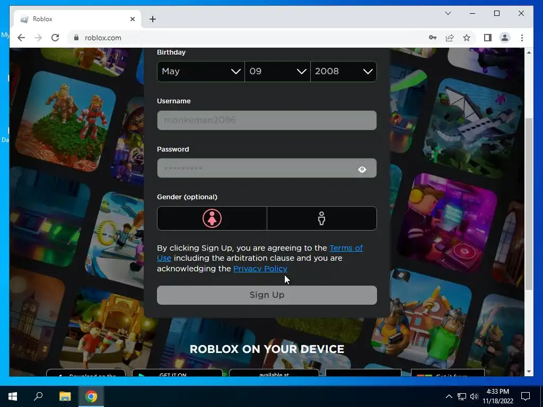The width and height of the screenshot is (543, 407).
Task: Click the Birthday label
Action: 171,52
